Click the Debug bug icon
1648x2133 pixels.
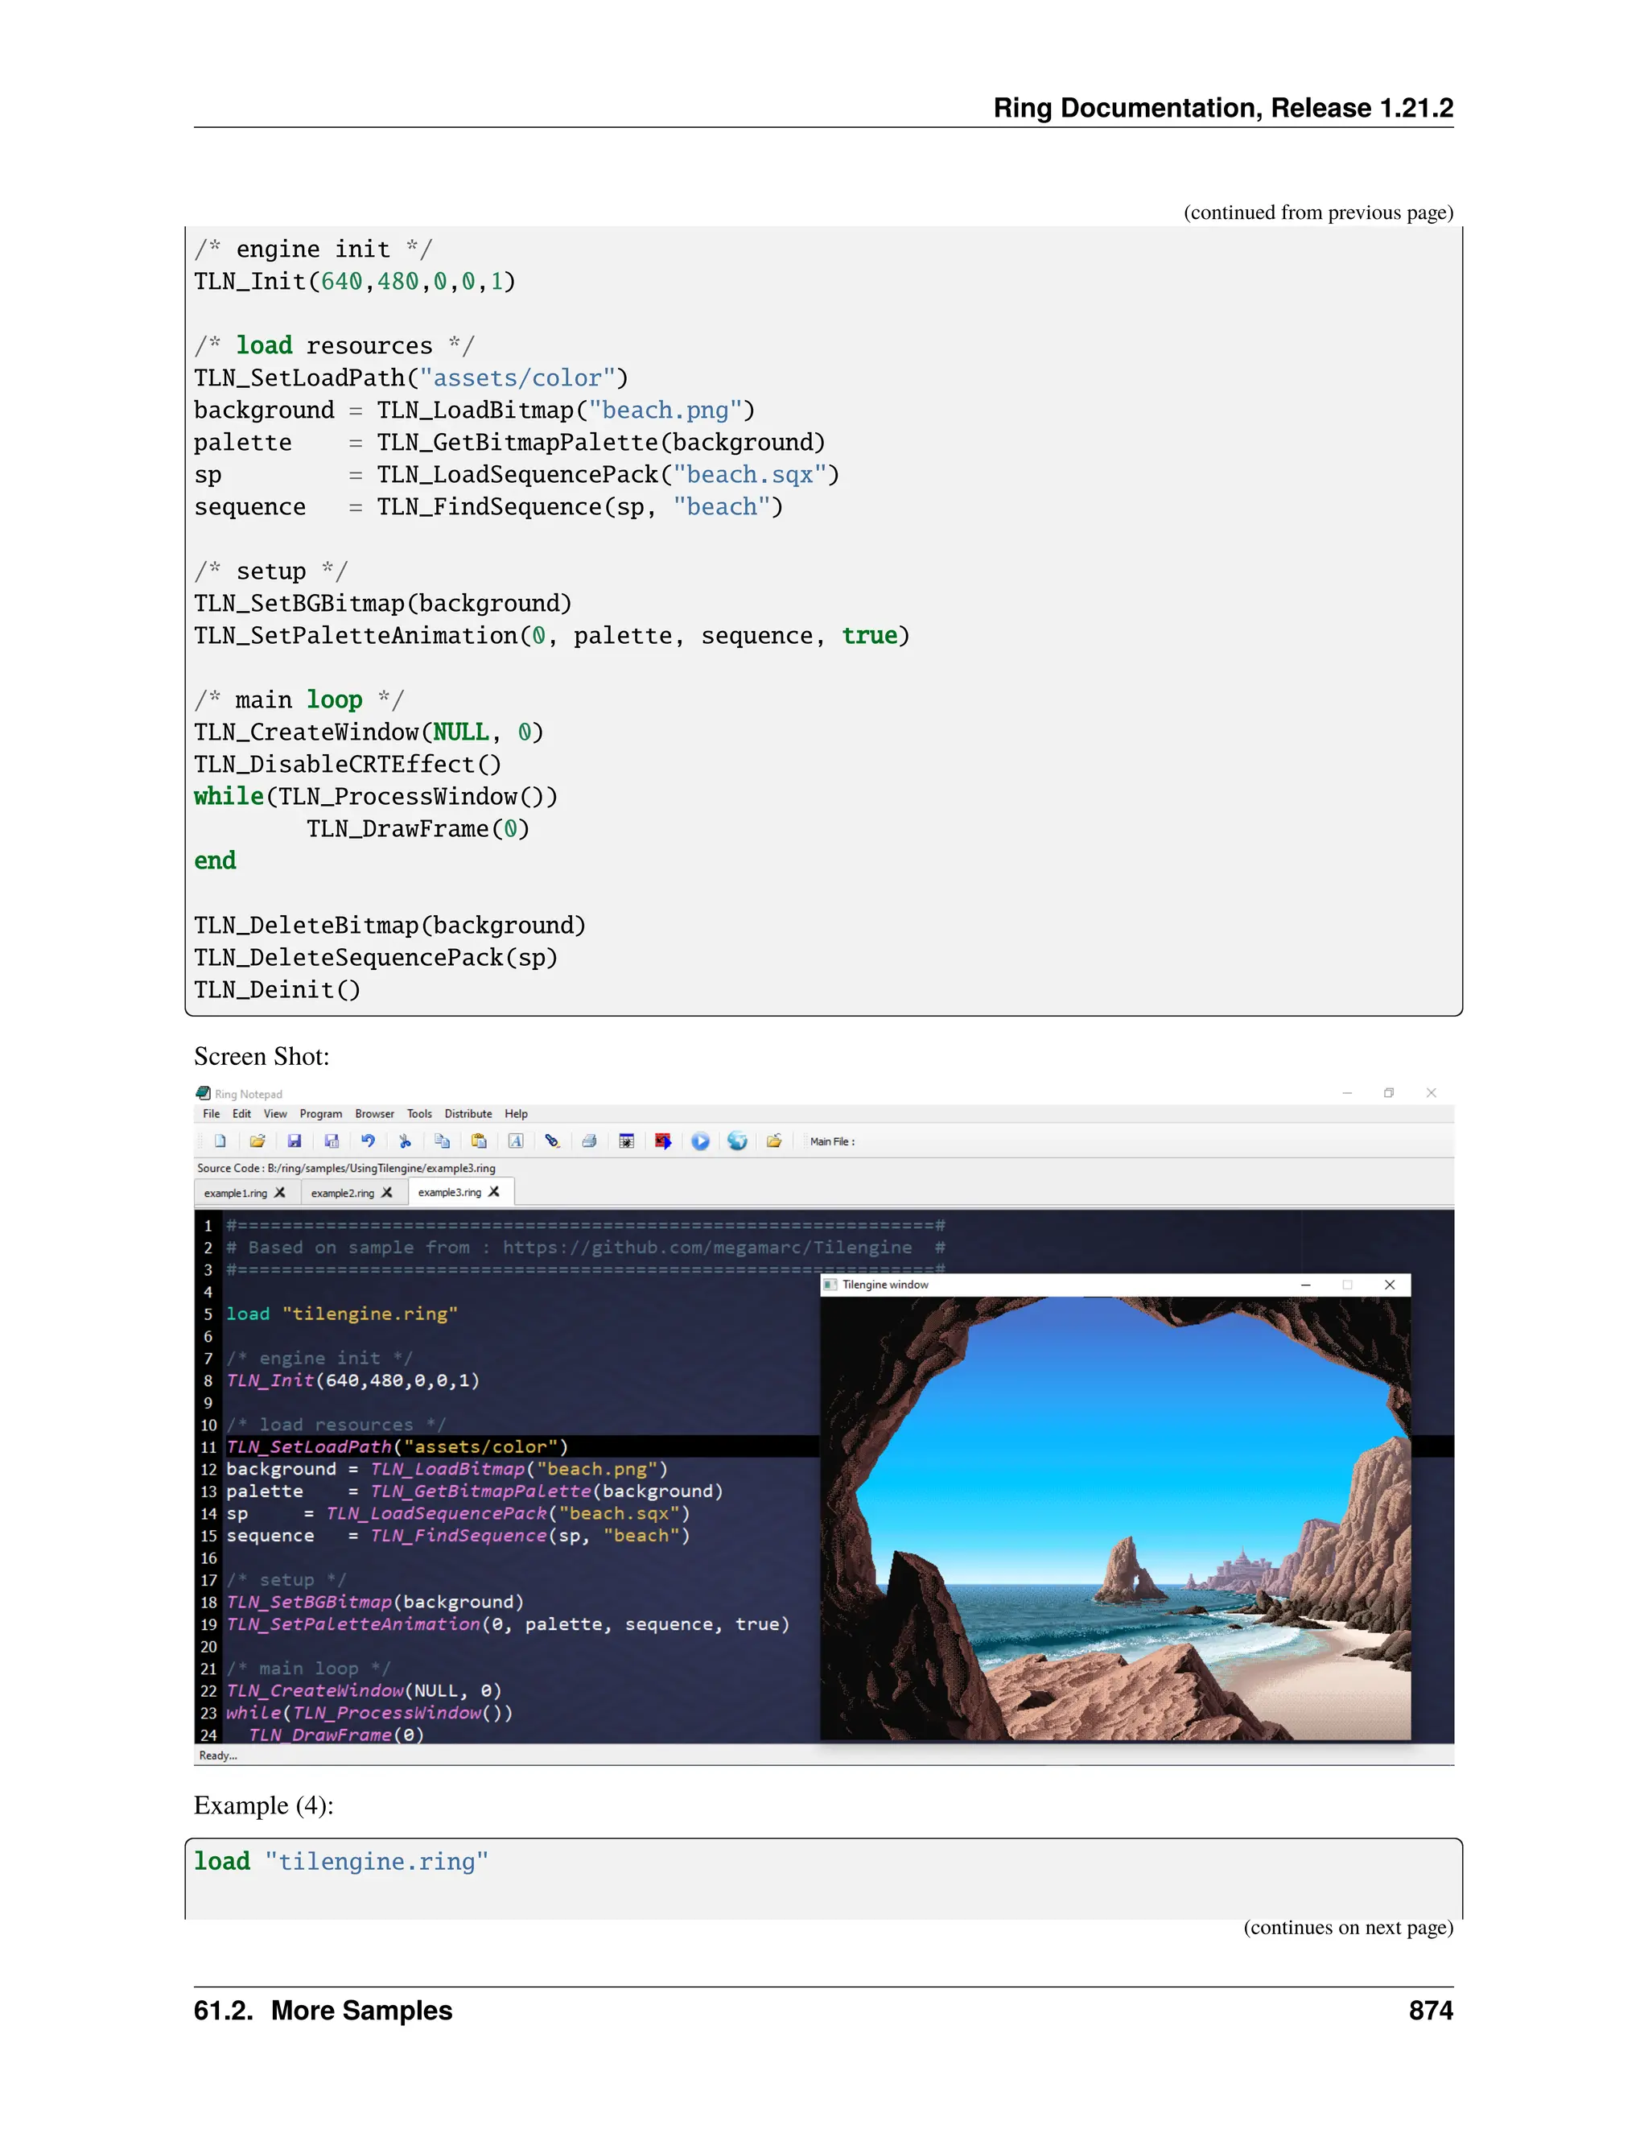[627, 1141]
